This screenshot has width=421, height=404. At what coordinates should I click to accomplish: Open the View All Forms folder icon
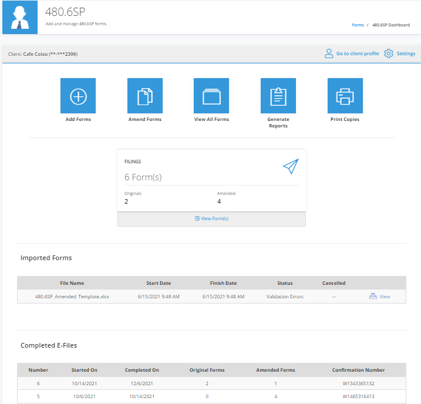click(x=211, y=96)
